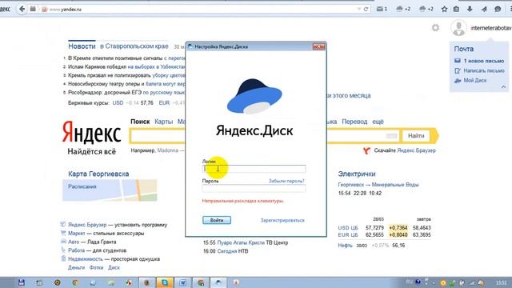512x288 pixels.
Task: Open the bookmarks list clipboard icon
Action: tap(456, 9)
